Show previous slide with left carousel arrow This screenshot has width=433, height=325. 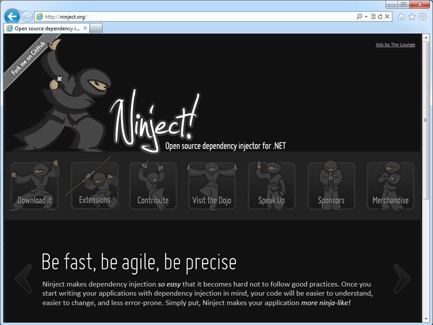[24, 279]
